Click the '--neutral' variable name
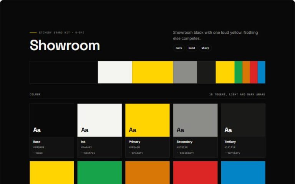Image resolution: width=295 pixels, height=184 pixels. point(88,153)
